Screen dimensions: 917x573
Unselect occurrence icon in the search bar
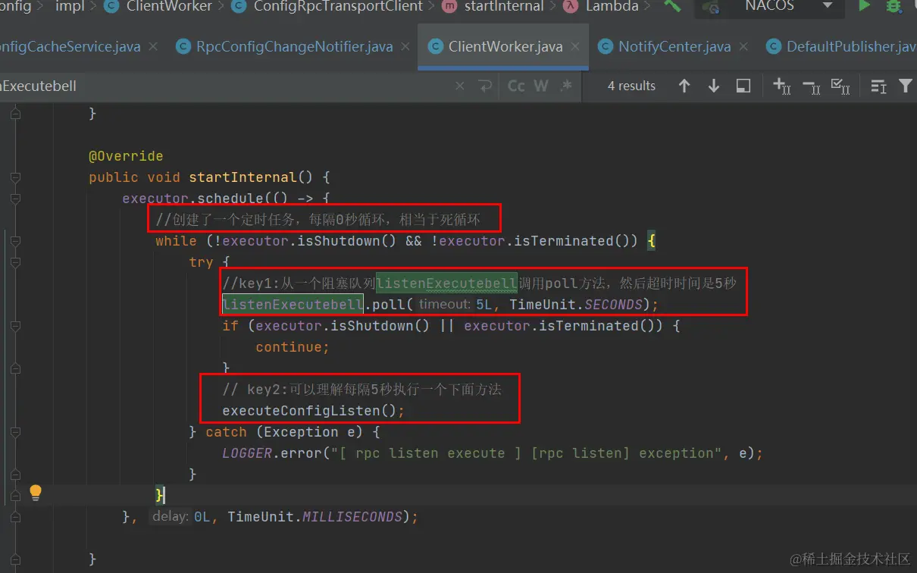(811, 86)
